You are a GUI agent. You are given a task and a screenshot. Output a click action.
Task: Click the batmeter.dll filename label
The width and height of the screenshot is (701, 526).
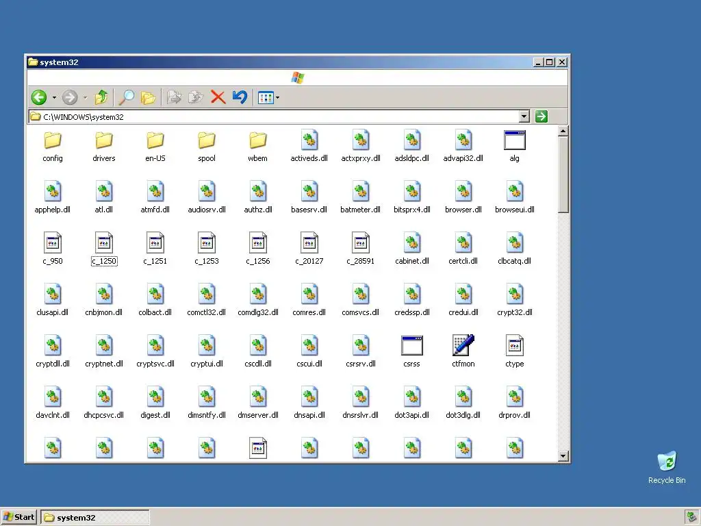[360, 210]
